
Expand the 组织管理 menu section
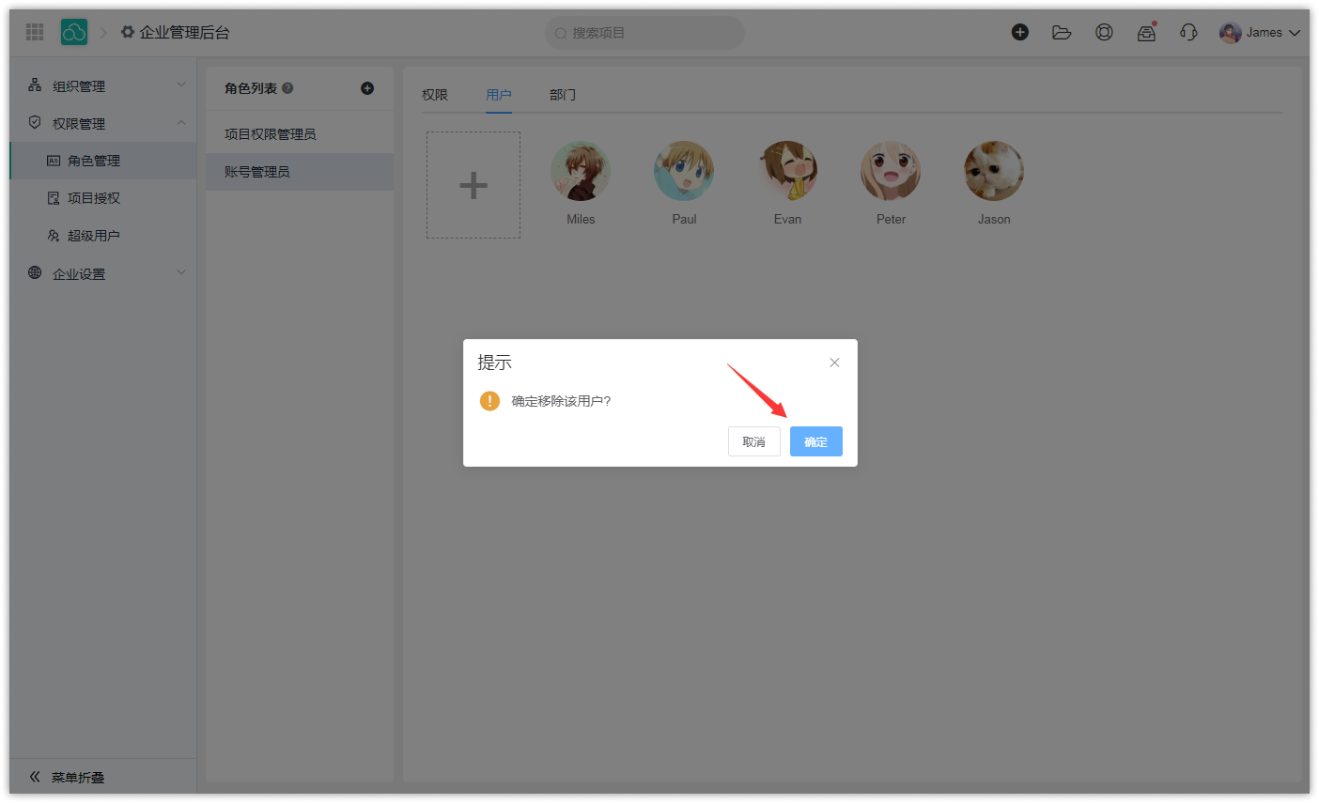point(103,85)
